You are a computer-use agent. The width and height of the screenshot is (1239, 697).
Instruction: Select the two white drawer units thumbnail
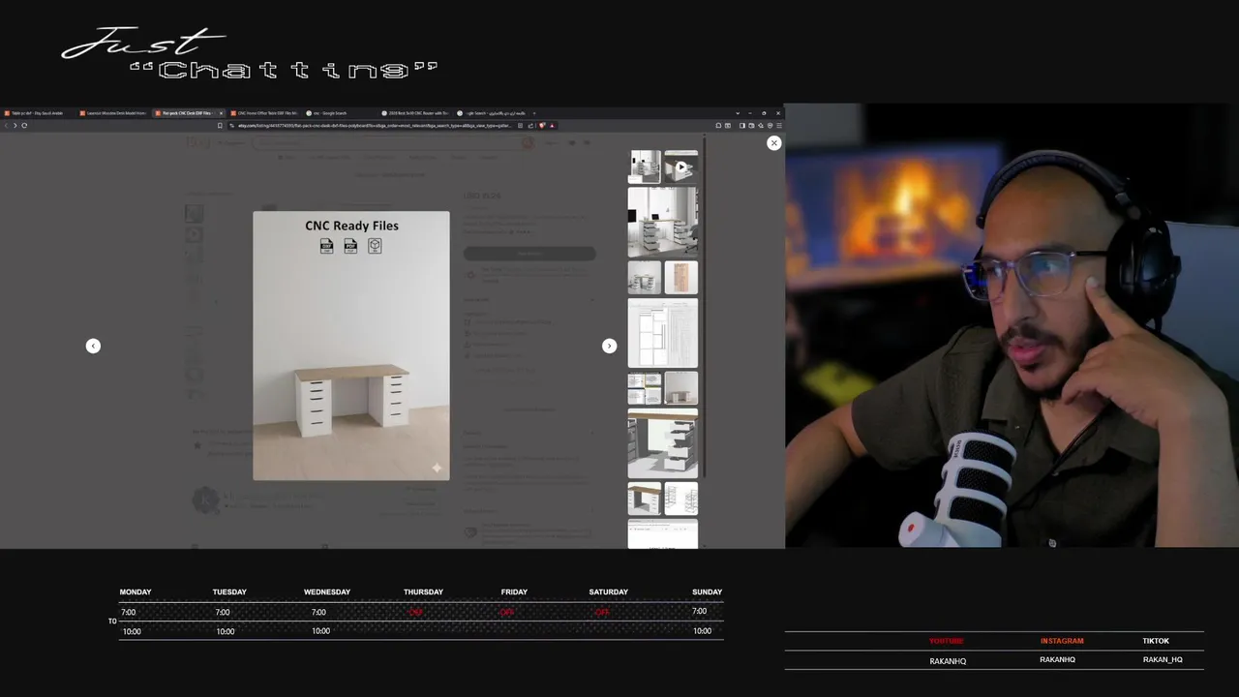point(645,278)
